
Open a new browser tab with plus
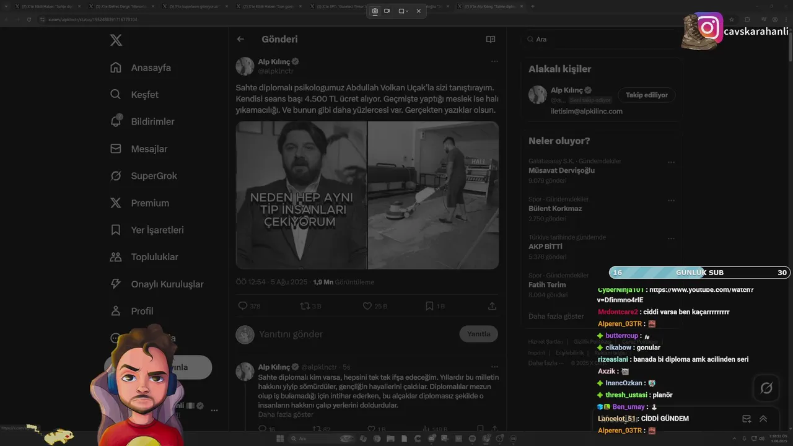pyautogui.click(x=533, y=6)
